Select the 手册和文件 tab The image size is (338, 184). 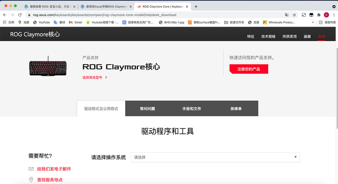tap(192, 108)
